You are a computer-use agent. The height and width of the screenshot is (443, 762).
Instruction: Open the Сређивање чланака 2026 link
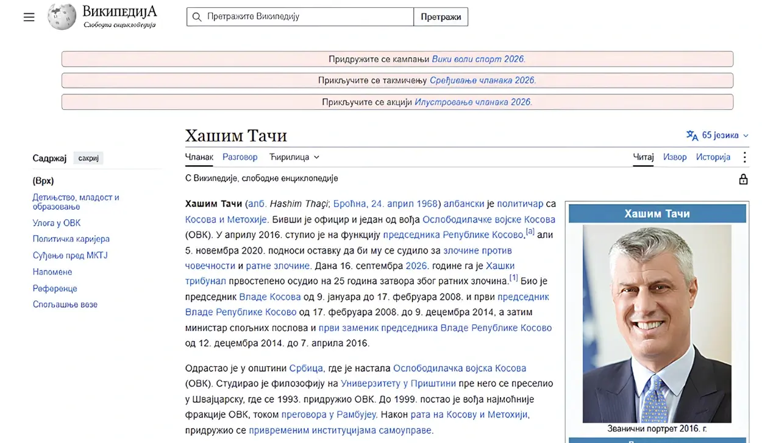[x=482, y=80]
